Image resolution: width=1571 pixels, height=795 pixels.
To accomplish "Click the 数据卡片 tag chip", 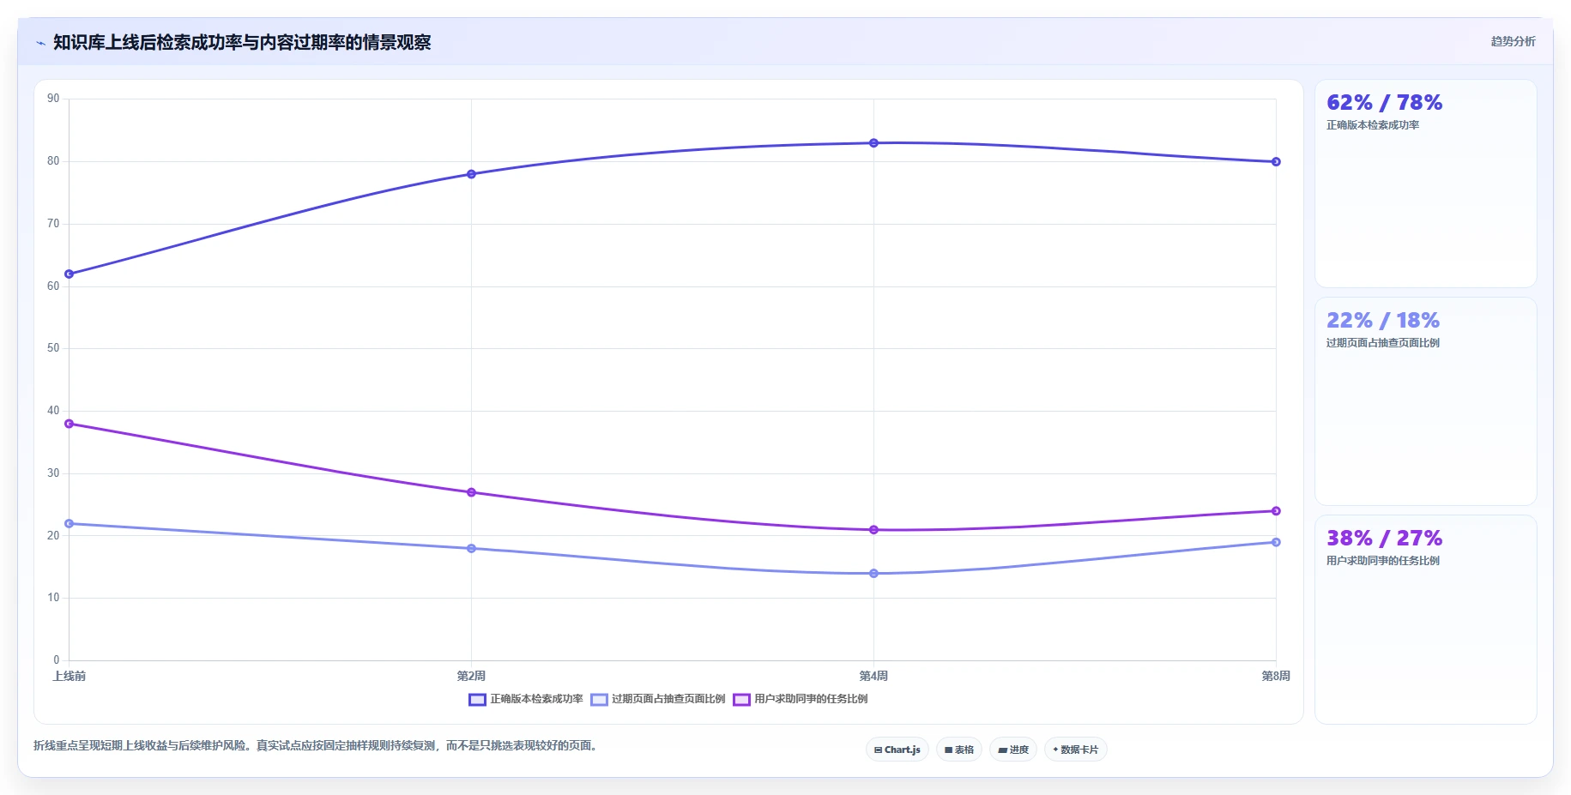I will click(x=1076, y=750).
